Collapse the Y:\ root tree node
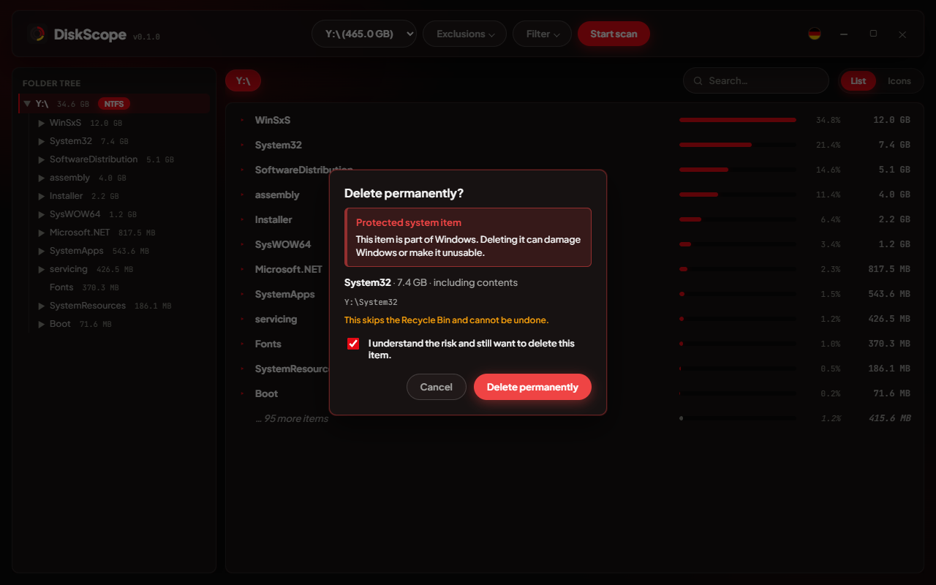This screenshot has width=936, height=585. 27,104
